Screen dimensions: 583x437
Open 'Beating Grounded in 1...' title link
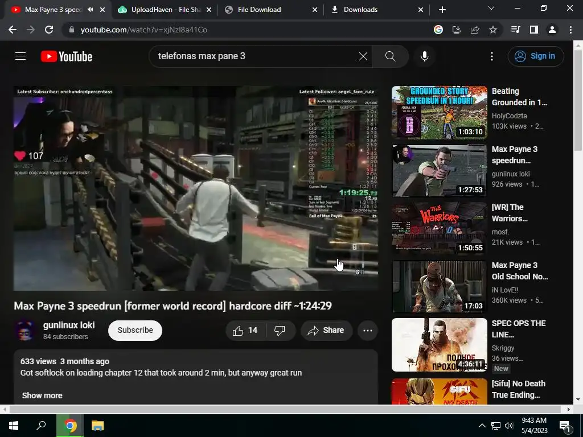click(519, 97)
